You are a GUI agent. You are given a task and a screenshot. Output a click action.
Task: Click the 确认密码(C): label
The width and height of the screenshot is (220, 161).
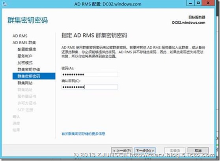(x=71, y=81)
